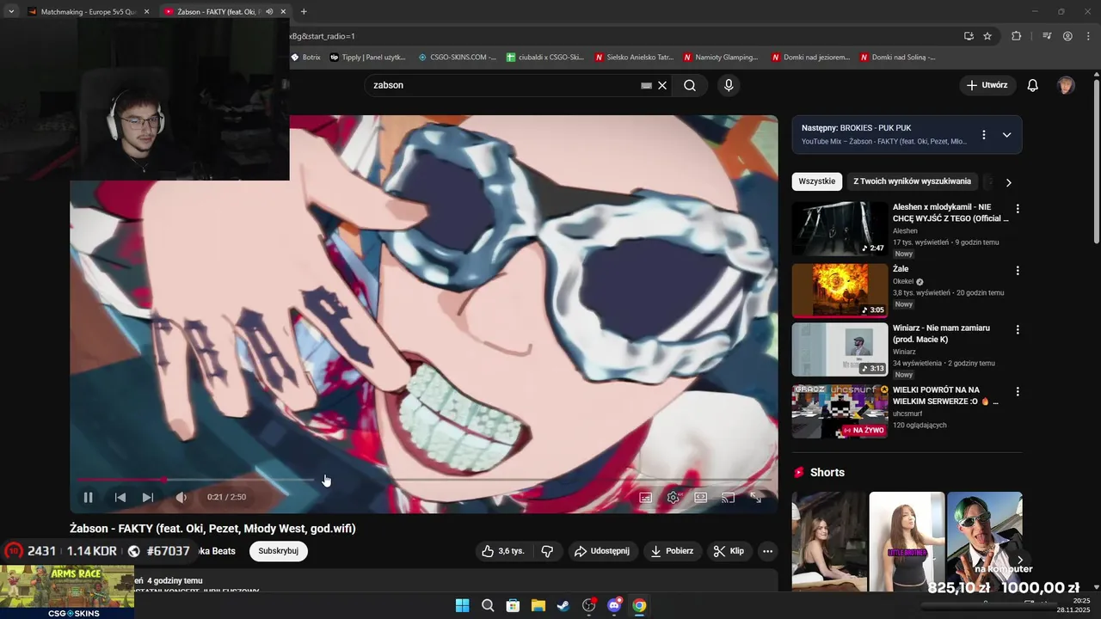Open options for Żale video
1101x619 pixels.
1018,270
